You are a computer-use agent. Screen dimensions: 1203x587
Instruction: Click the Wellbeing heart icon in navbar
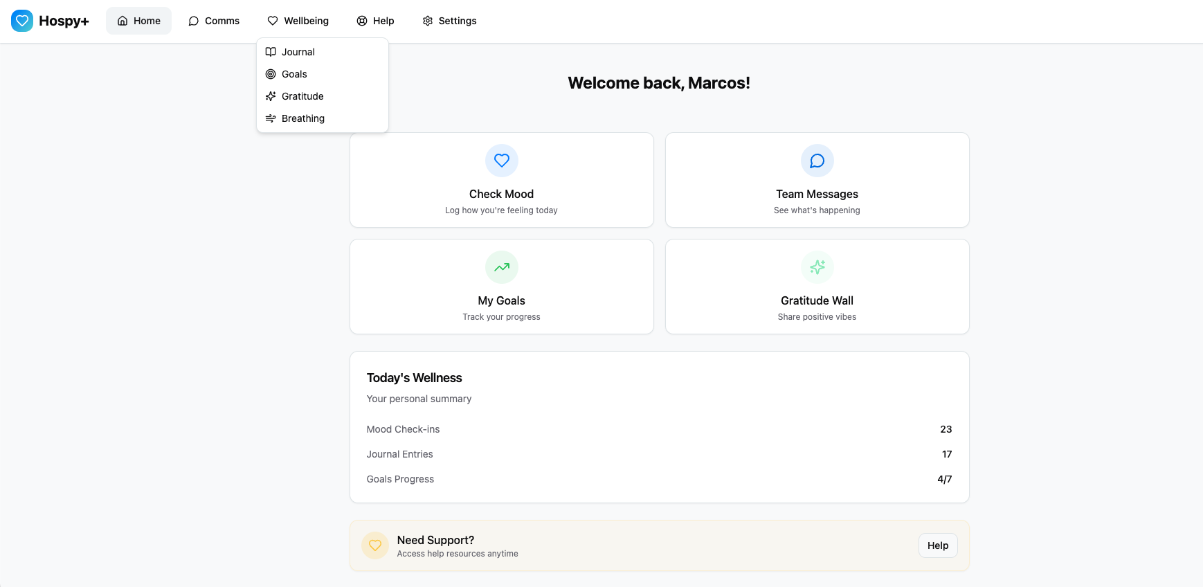273,21
